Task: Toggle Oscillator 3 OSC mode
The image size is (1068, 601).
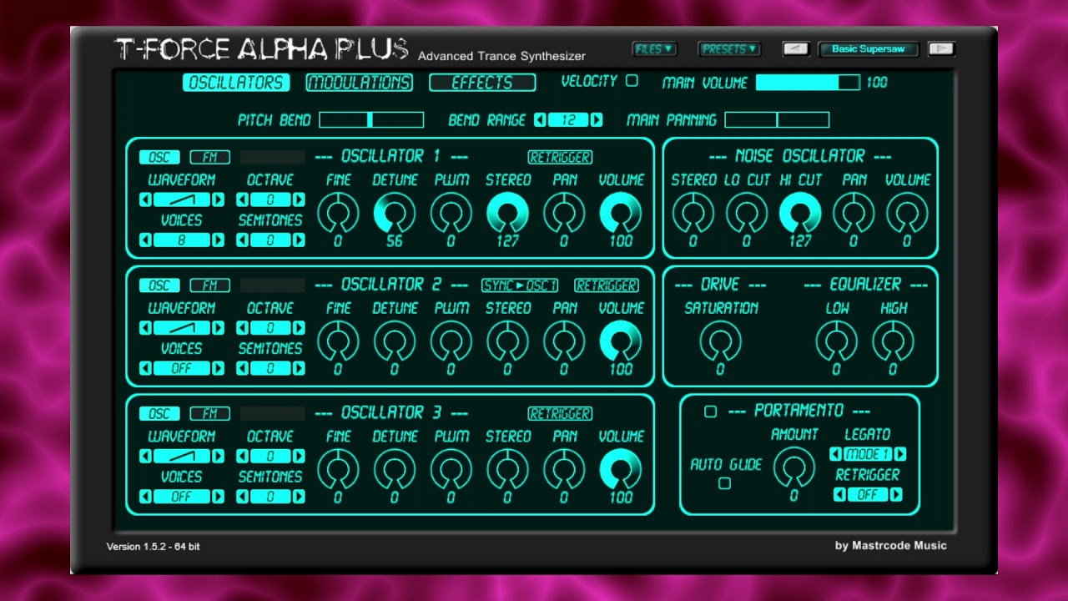Action: tap(159, 414)
